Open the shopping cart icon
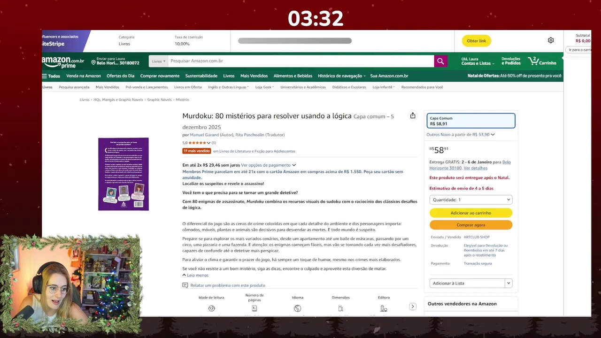Image resolution: width=601 pixels, height=338 pixels. point(533,61)
